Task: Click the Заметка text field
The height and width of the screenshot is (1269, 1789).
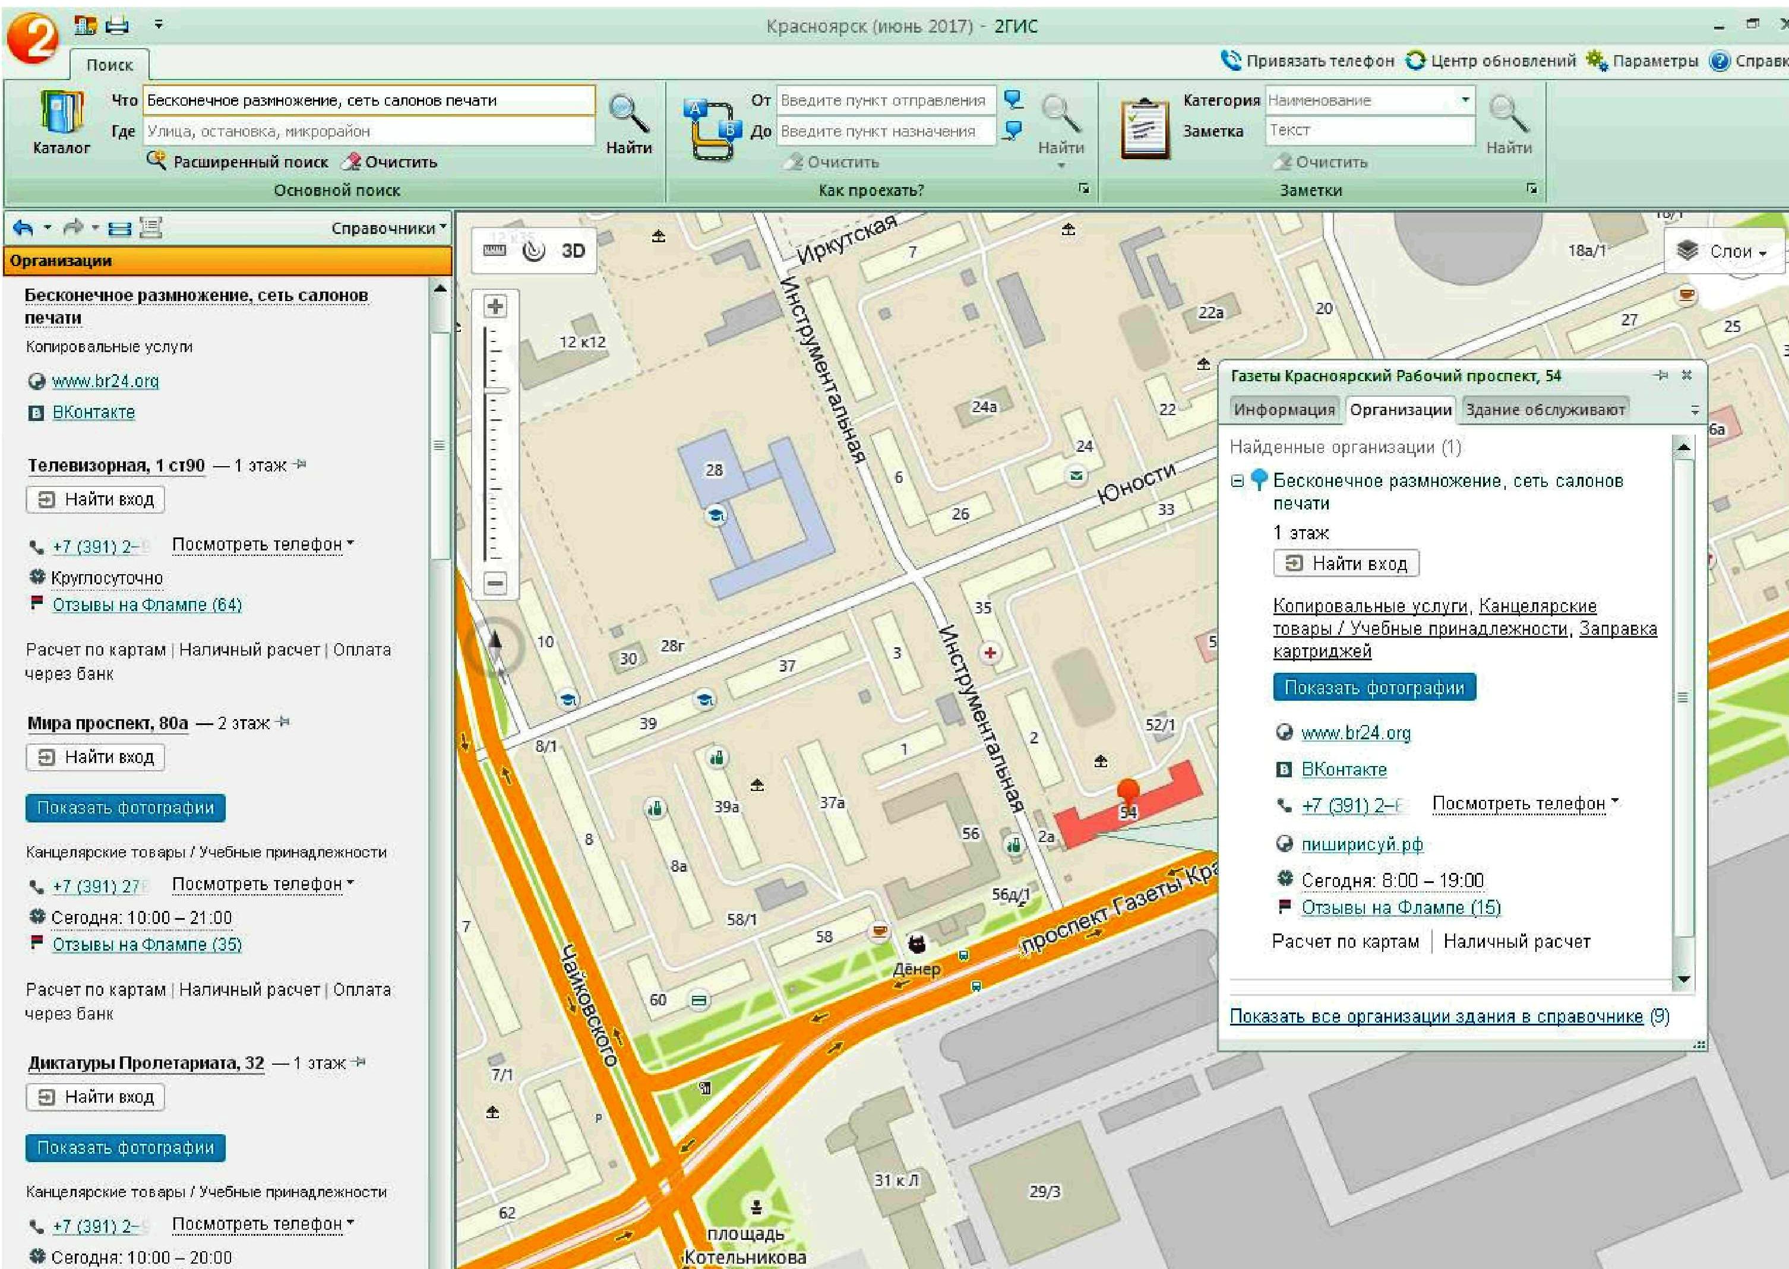Action: pyautogui.click(x=1369, y=131)
